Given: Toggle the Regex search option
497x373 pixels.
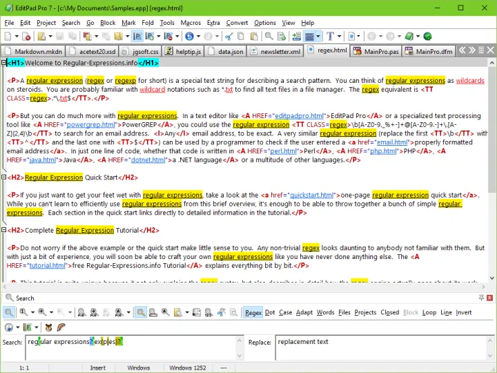Looking at the screenshot, I should click(x=253, y=312).
